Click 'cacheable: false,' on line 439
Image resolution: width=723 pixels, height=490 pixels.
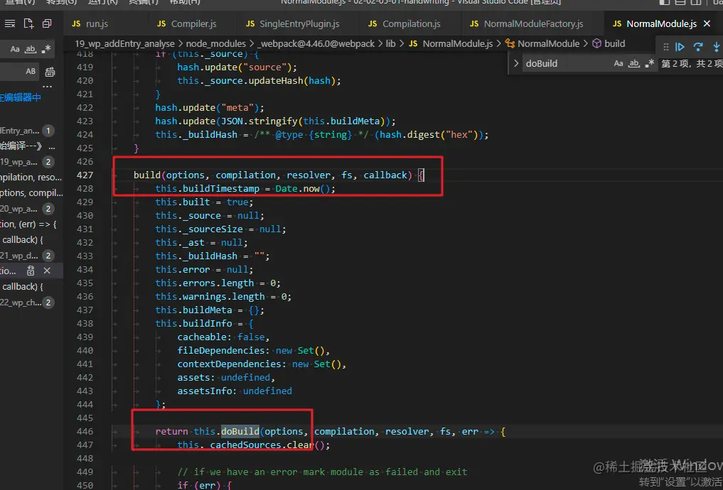click(x=224, y=337)
